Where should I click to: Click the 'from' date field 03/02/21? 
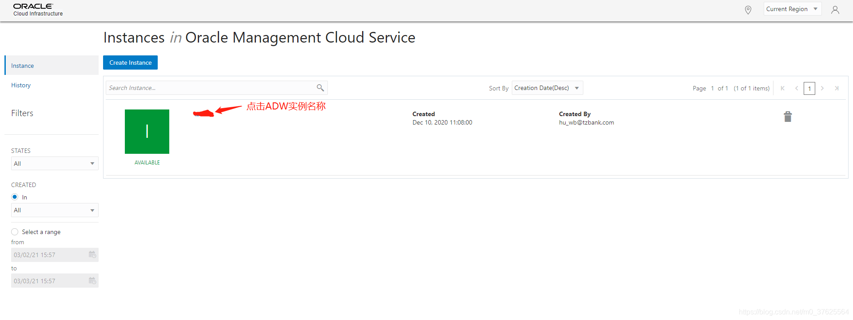coord(55,255)
